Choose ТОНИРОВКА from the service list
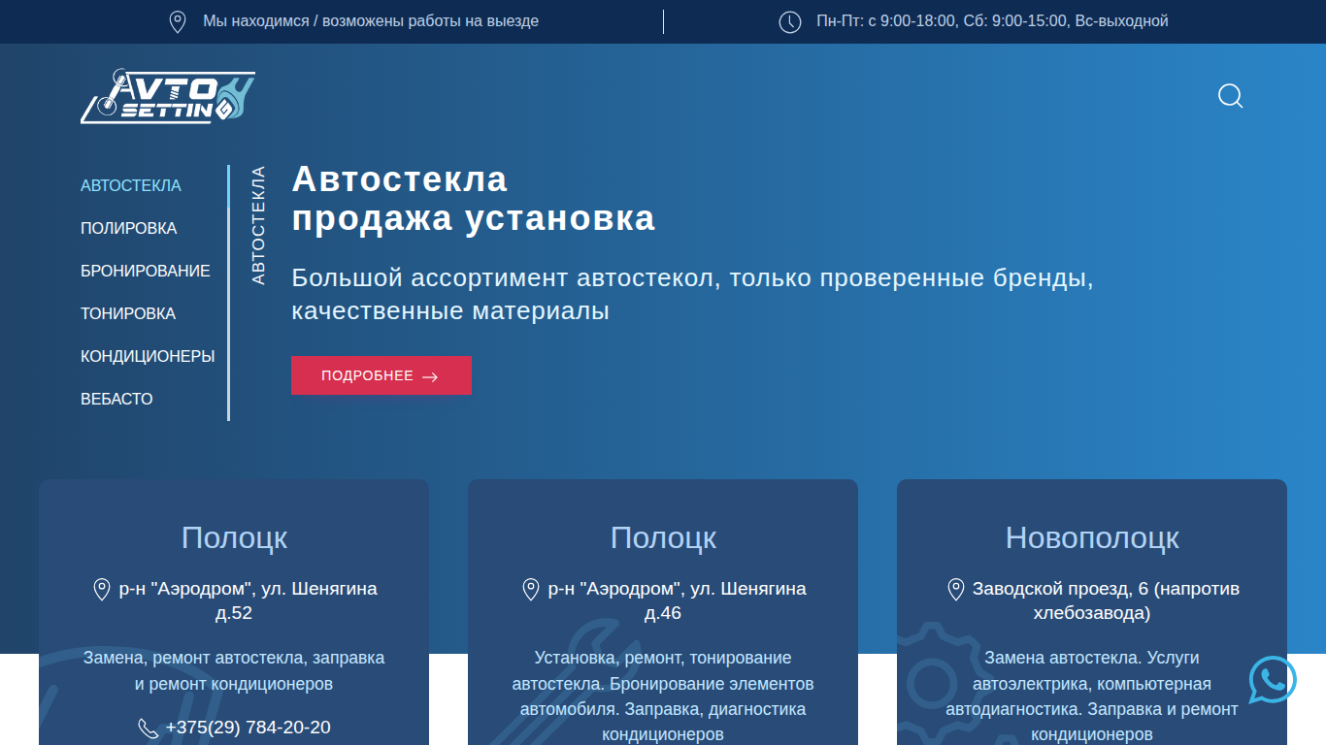Viewport: 1326px width, 745px height. pyautogui.click(x=128, y=313)
